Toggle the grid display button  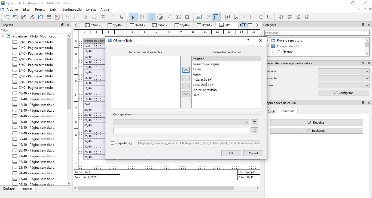pos(152,17)
